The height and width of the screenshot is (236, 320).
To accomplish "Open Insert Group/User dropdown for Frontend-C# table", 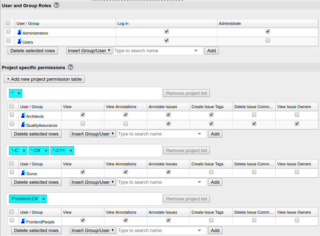I will click(93, 231).
